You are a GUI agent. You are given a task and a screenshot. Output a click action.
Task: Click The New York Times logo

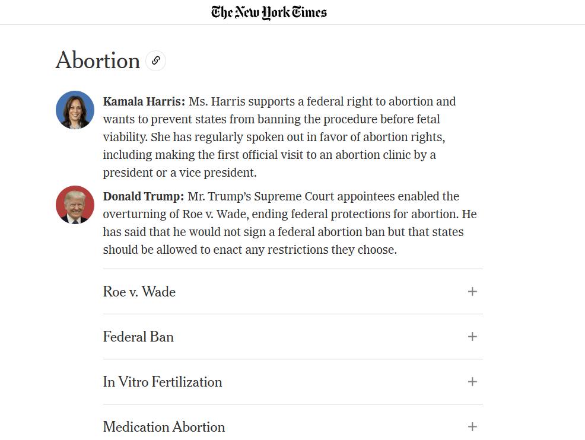click(x=269, y=12)
